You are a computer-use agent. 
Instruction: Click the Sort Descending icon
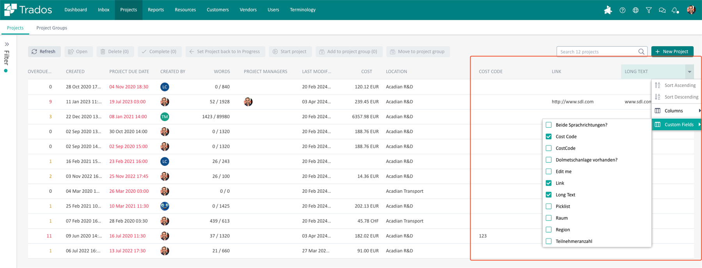click(x=658, y=97)
